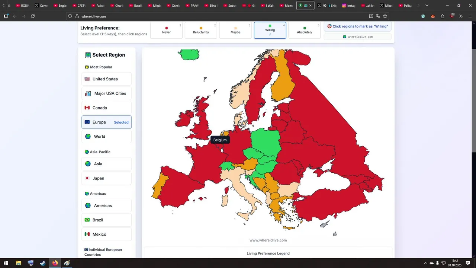
Task: Click the page vertical scrollbar thumb
Action: point(474,100)
